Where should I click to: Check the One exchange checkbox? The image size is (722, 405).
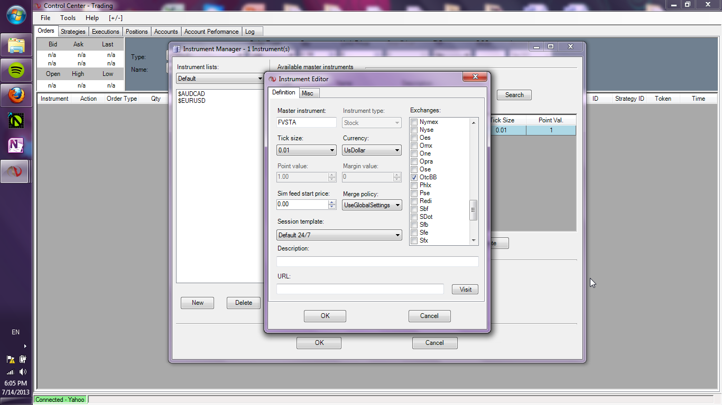414,153
